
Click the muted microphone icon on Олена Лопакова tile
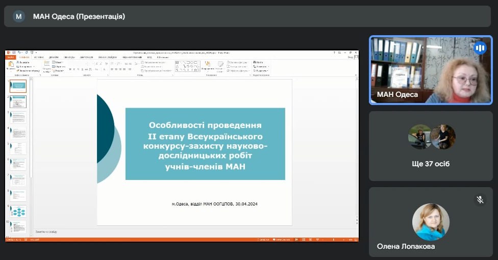[480, 199]
